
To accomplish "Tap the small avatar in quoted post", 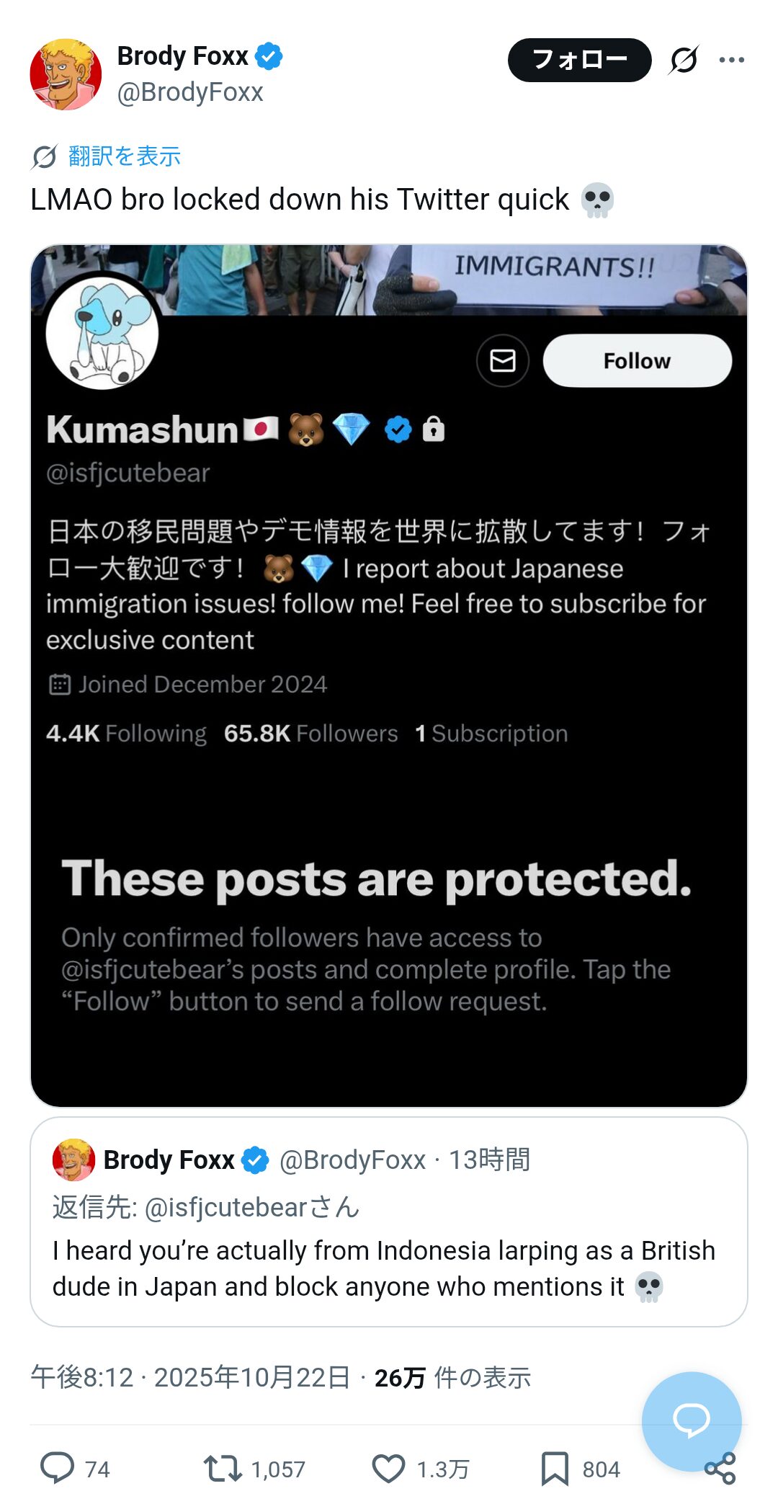I will tap(73, 1160).
